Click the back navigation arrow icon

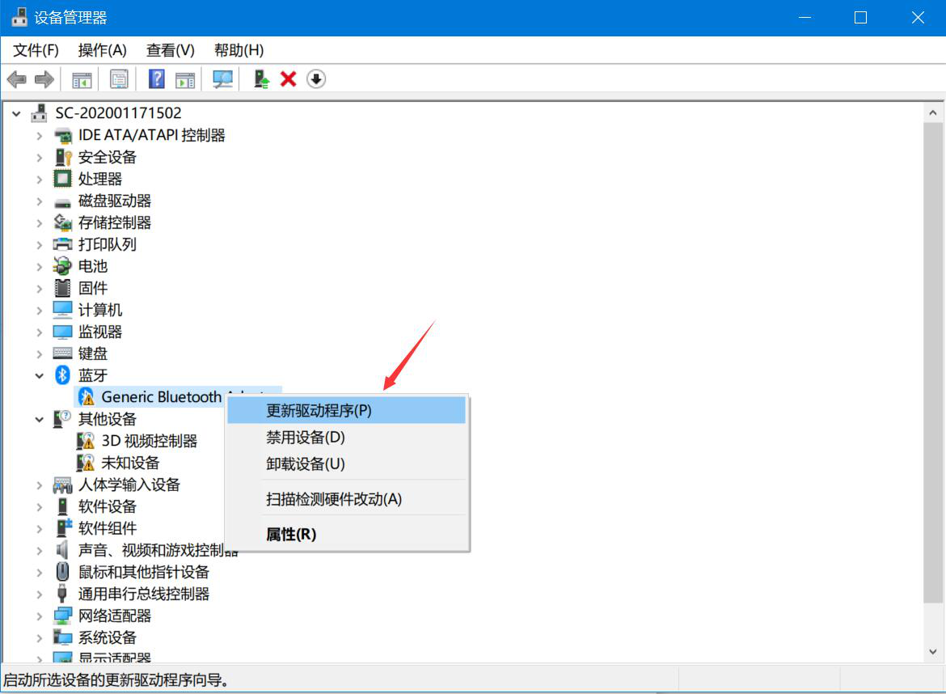click(18, 78)
